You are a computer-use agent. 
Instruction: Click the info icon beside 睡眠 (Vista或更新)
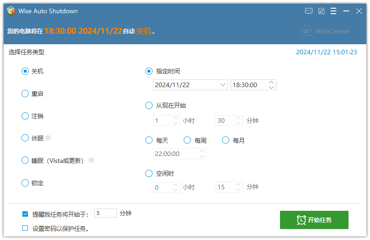point(91,160)
